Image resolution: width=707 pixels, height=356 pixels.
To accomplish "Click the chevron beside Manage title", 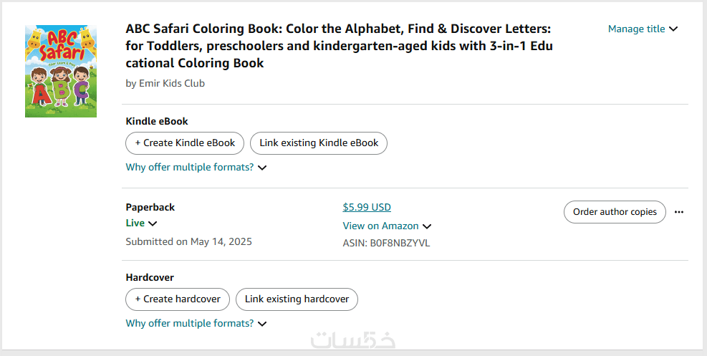I will (x=673, y=29).
